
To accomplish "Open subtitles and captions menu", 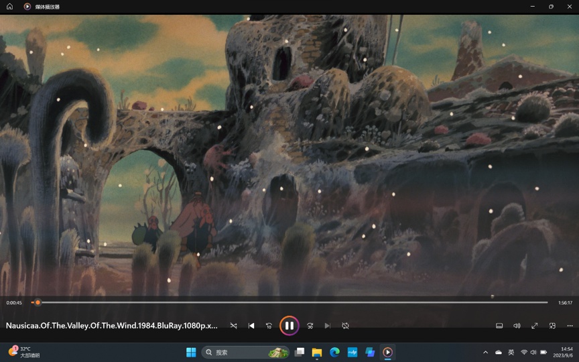I will pyautogui.click(x=499, y=325).
